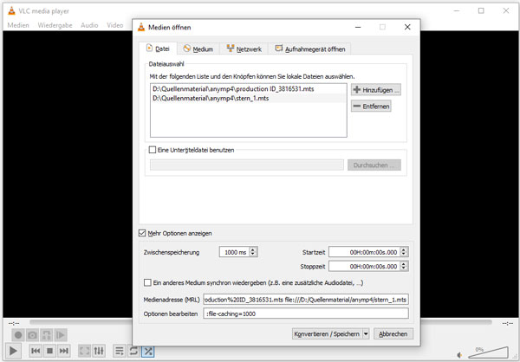Open extended settings equalizer icon
Image resolution: width=520 pixels, height=362 pixels.
point(99,351)
